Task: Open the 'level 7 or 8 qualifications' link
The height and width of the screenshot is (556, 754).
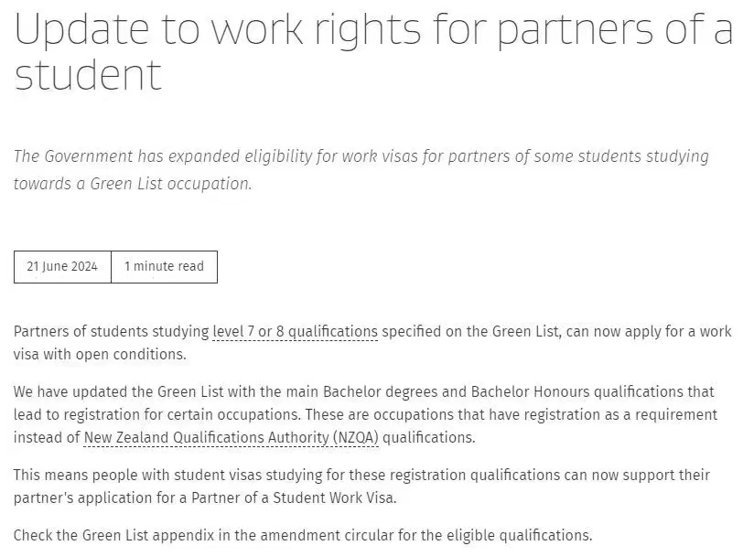Action: point(295,332)
